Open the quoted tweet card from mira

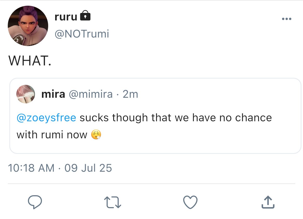point(155,116)
